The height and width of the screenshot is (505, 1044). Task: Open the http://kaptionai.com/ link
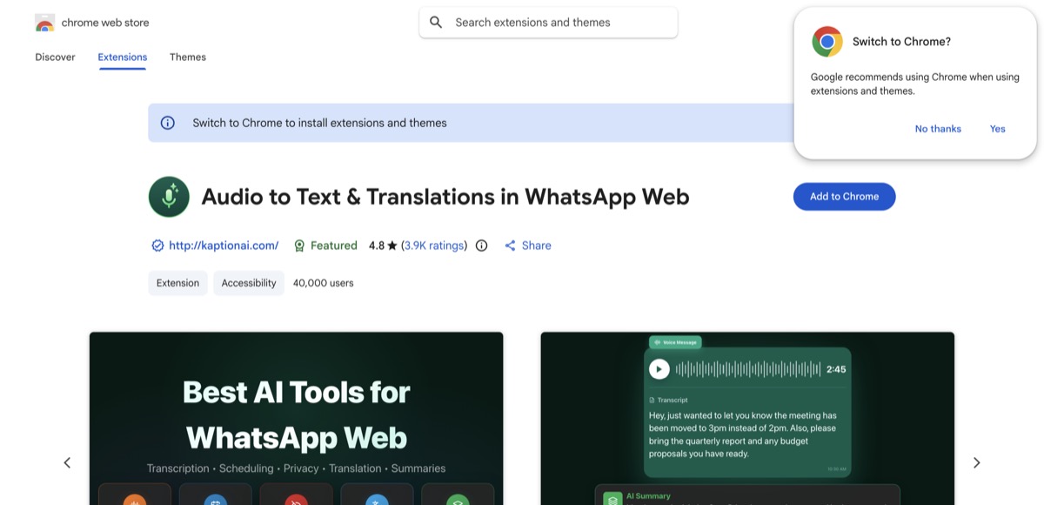(x=224, y=246)
